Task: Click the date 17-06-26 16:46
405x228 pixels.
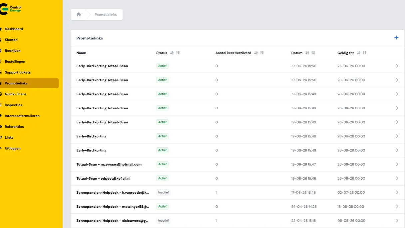Action: pos(303,192)
